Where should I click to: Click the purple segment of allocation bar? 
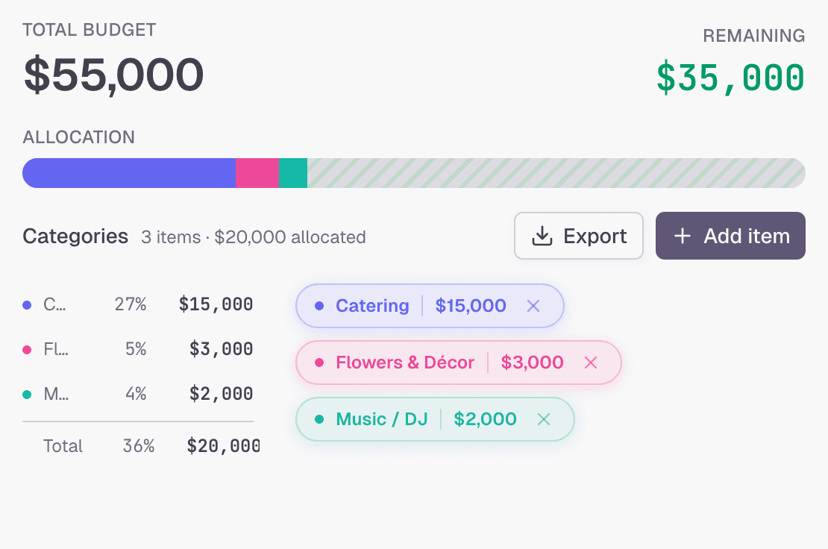tap(129, 173)
